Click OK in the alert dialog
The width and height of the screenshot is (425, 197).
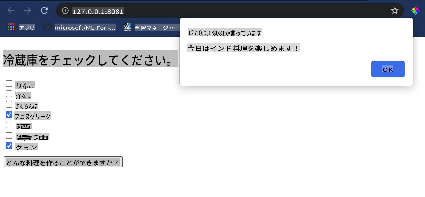point(388,69)
